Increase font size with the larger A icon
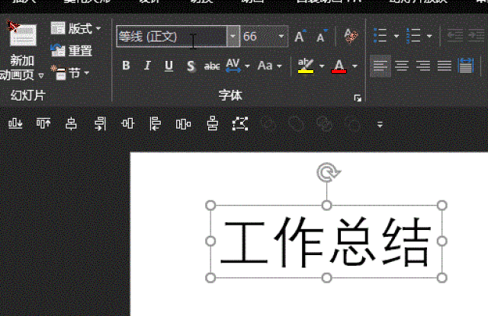Screen dimensions: 488x316 pos(300,37)
